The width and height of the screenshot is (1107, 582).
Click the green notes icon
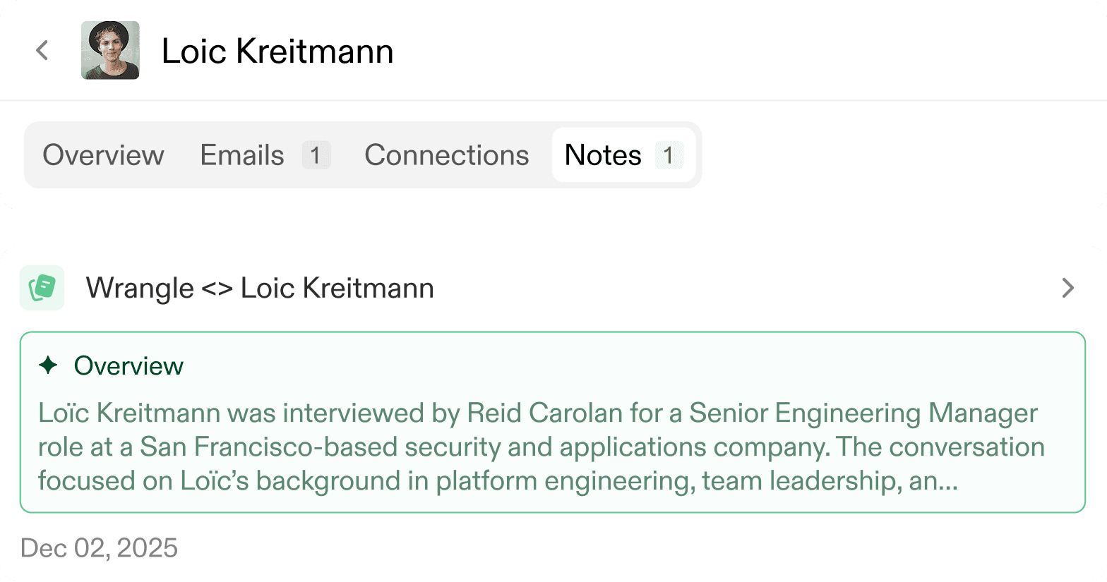pyautogui.click(x=42, y=288)
